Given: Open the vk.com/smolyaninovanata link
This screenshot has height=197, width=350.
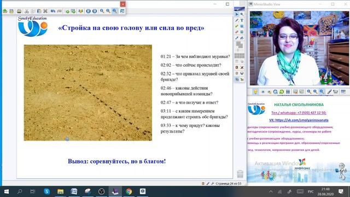Looking at the screenshot, I should (299, 120).
